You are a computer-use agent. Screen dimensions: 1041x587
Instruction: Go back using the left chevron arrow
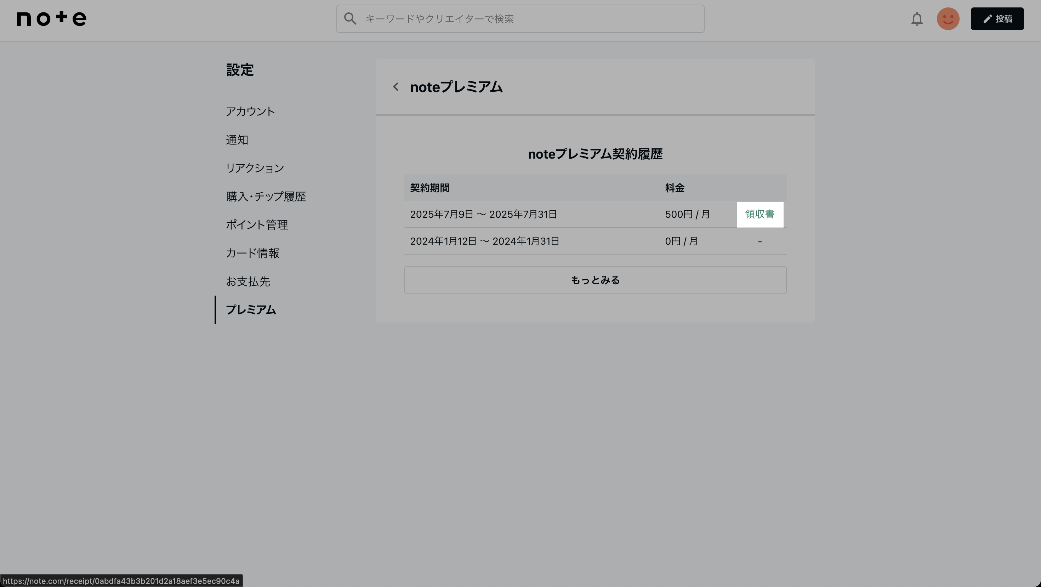click(x=396, y=87)
